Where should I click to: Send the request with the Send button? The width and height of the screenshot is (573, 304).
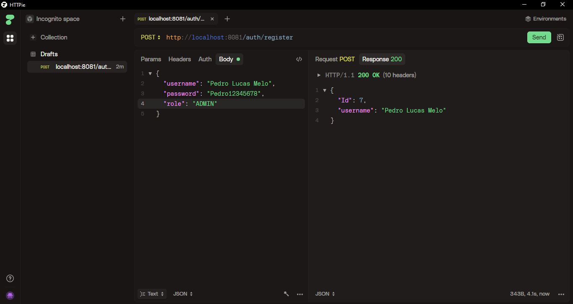[x=539, y=37]
